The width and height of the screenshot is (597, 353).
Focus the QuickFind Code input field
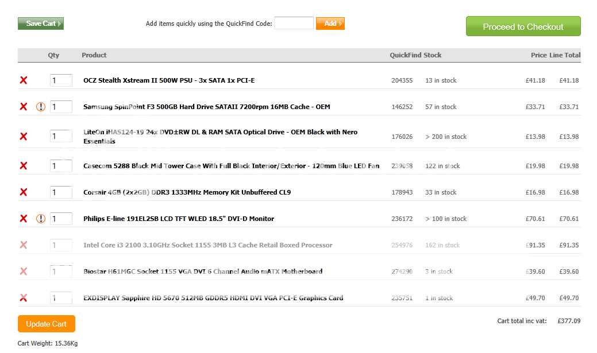[x=294, y=24]
